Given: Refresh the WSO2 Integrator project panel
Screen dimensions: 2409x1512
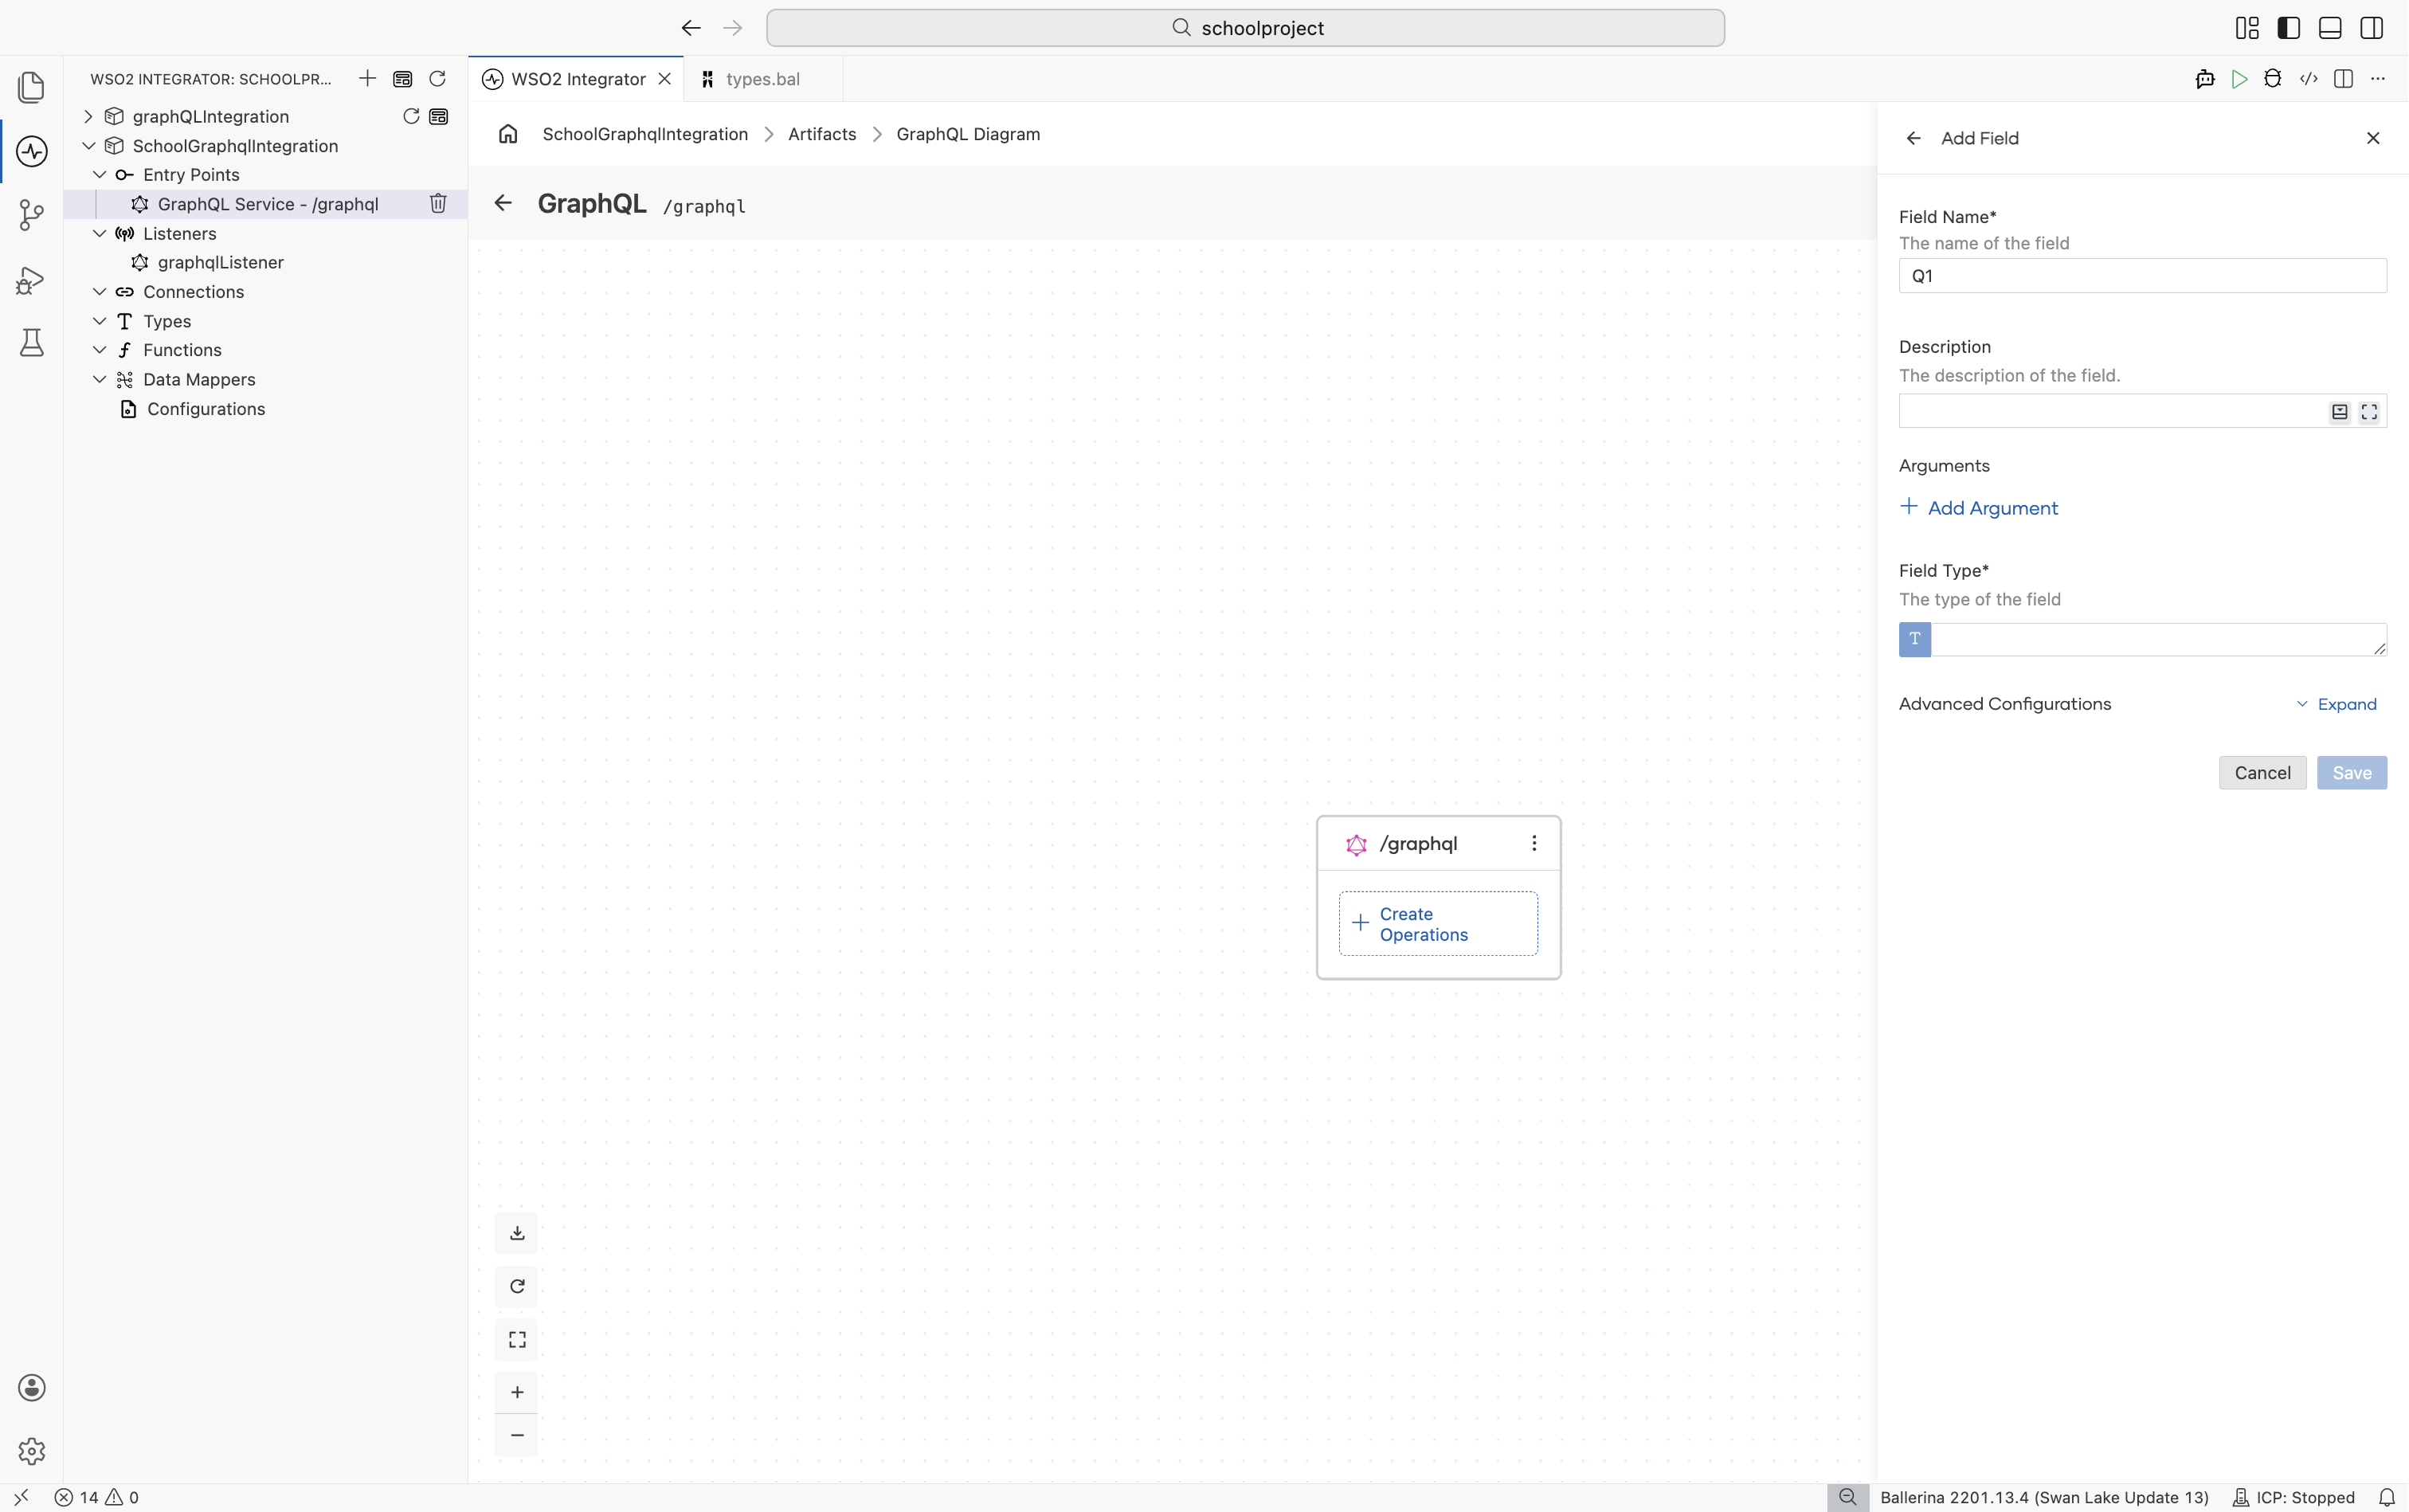Looking at the screenshot, I should coord(437,79).
